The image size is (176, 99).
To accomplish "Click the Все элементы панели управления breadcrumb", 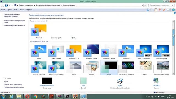I will (48, 5).
